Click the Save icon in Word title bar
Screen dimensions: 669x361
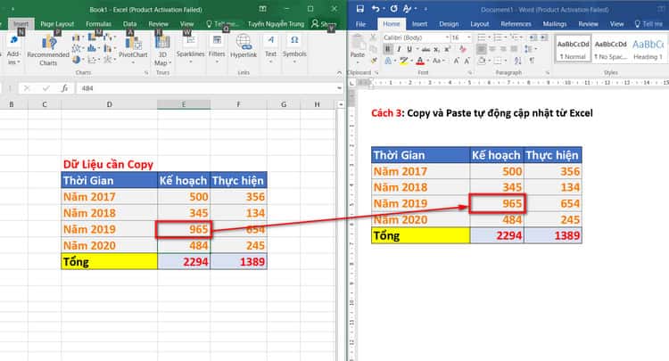point(360,9)
